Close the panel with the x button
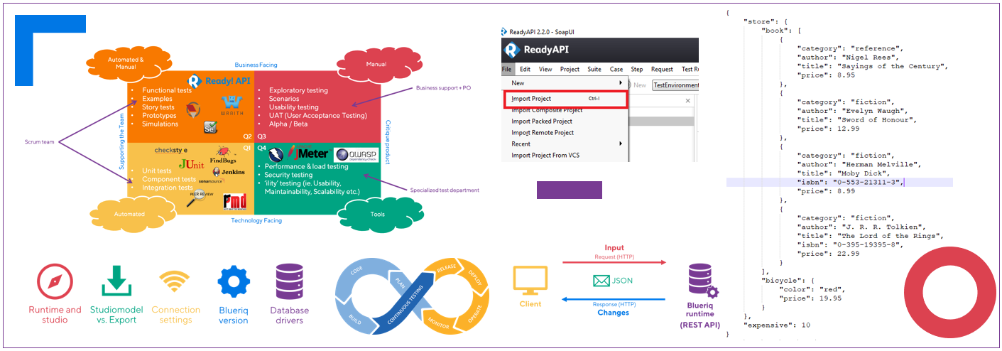 (x=687, y=101)
